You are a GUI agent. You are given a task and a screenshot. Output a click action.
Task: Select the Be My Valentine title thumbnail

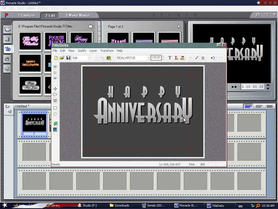pyautogui.click(x=30, y=41)
